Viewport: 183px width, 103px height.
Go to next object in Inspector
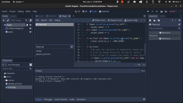tap(176, 20)
